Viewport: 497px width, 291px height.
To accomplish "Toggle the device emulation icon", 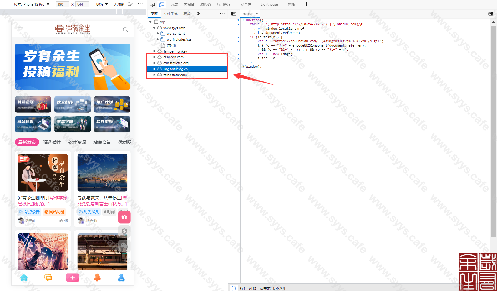I will tap(161, 4).
